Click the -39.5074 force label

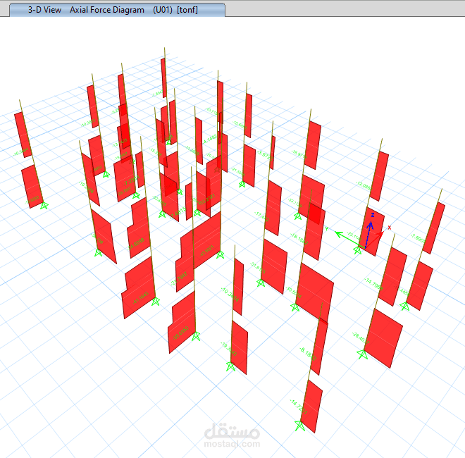click(x=294, y=292)
